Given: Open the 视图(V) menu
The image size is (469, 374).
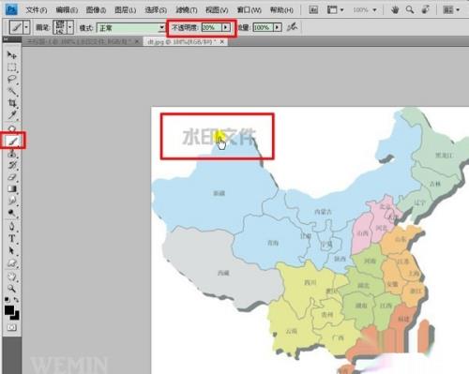Looking at the screenshot, I should [217, 10].
